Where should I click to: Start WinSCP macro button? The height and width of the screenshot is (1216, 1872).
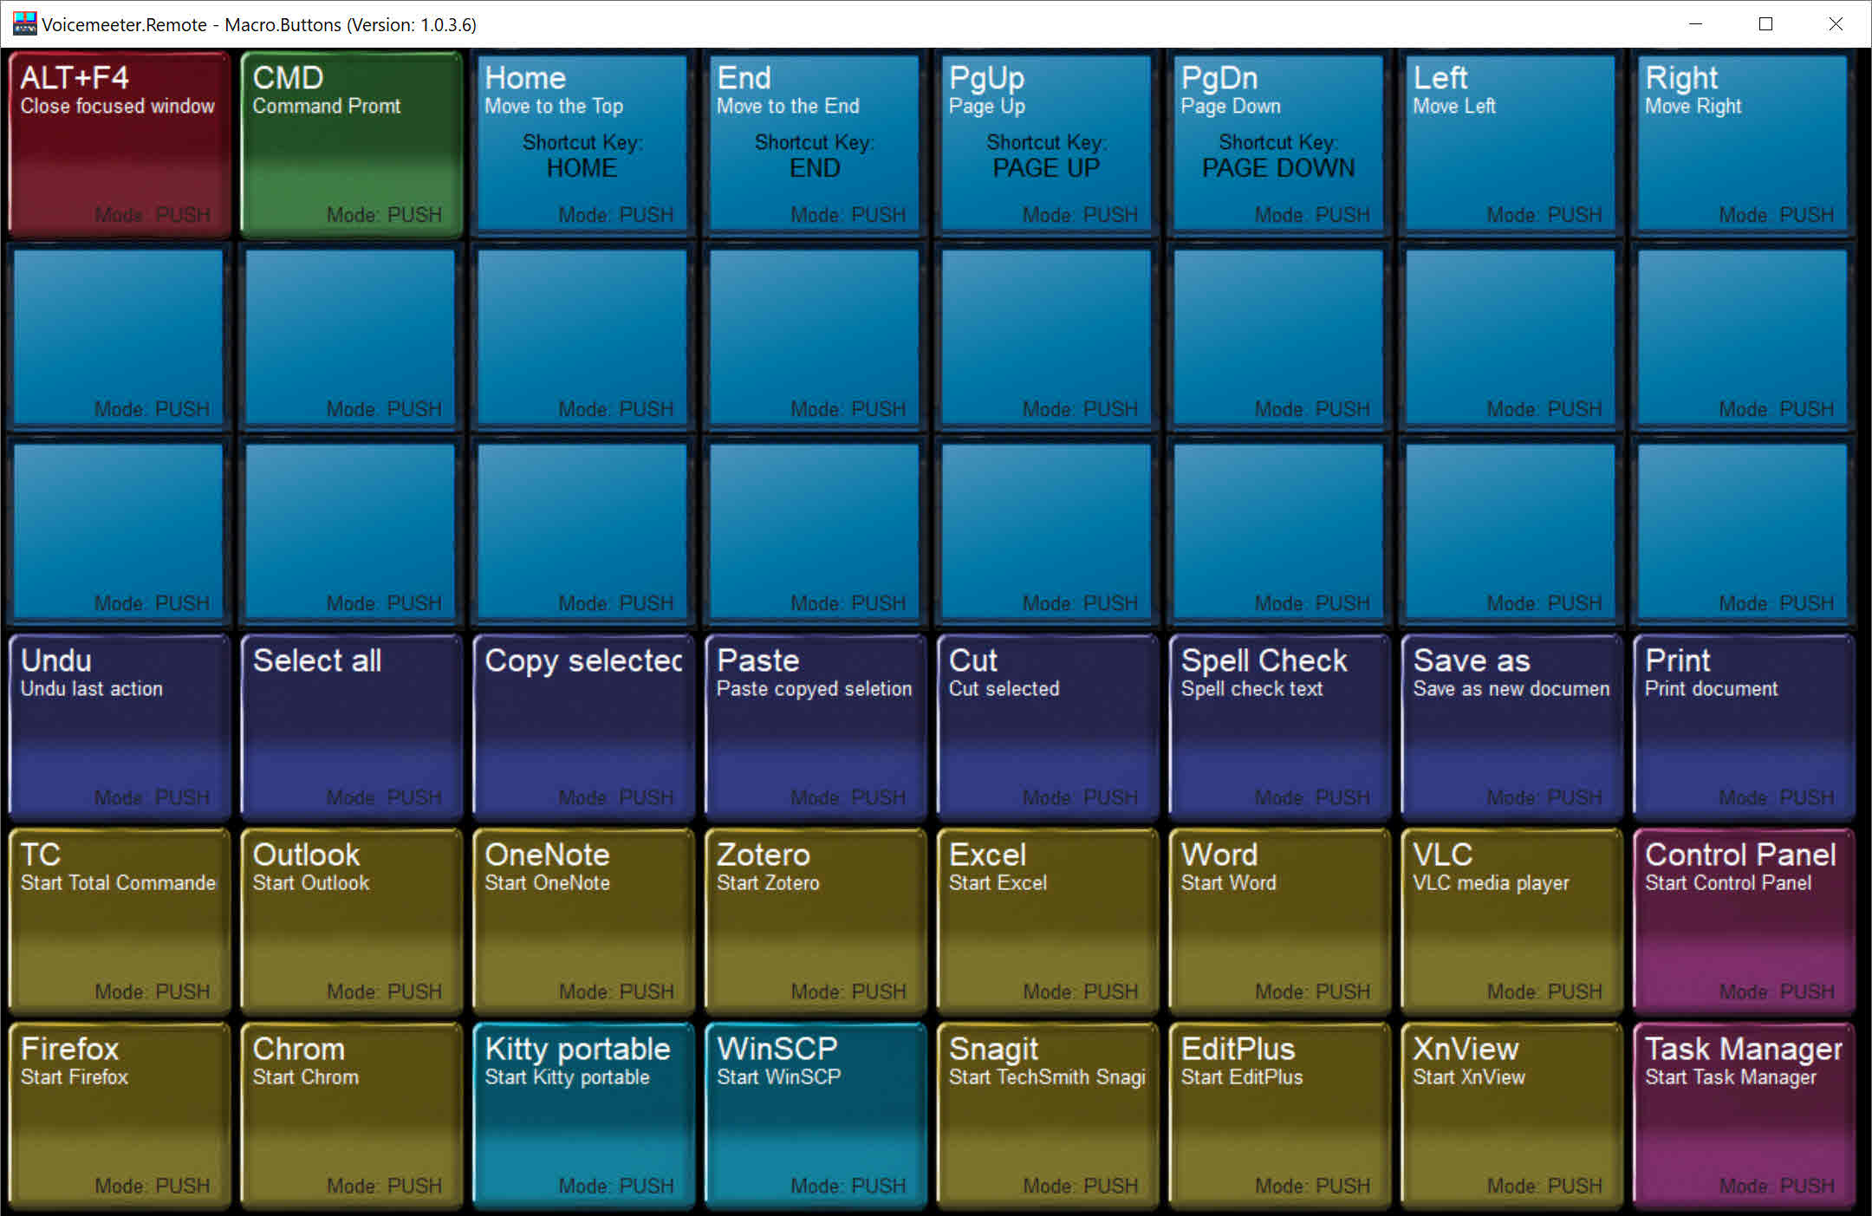click(816, 1115)
